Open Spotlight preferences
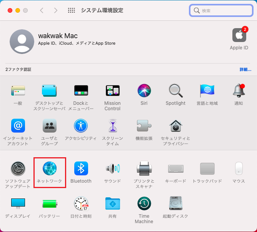Screen dimensions: 257x232 click(x=175, y=91)
